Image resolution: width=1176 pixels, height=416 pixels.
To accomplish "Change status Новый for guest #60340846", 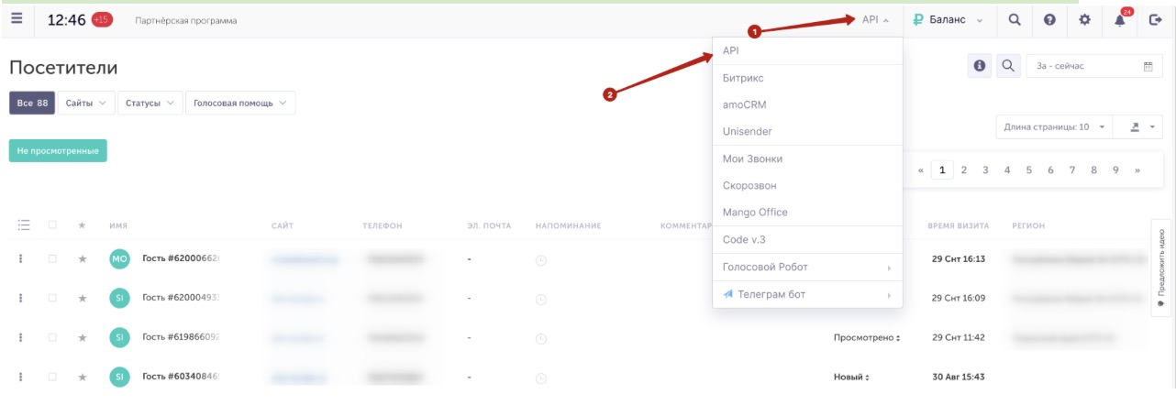I will (x=850, y=377).
